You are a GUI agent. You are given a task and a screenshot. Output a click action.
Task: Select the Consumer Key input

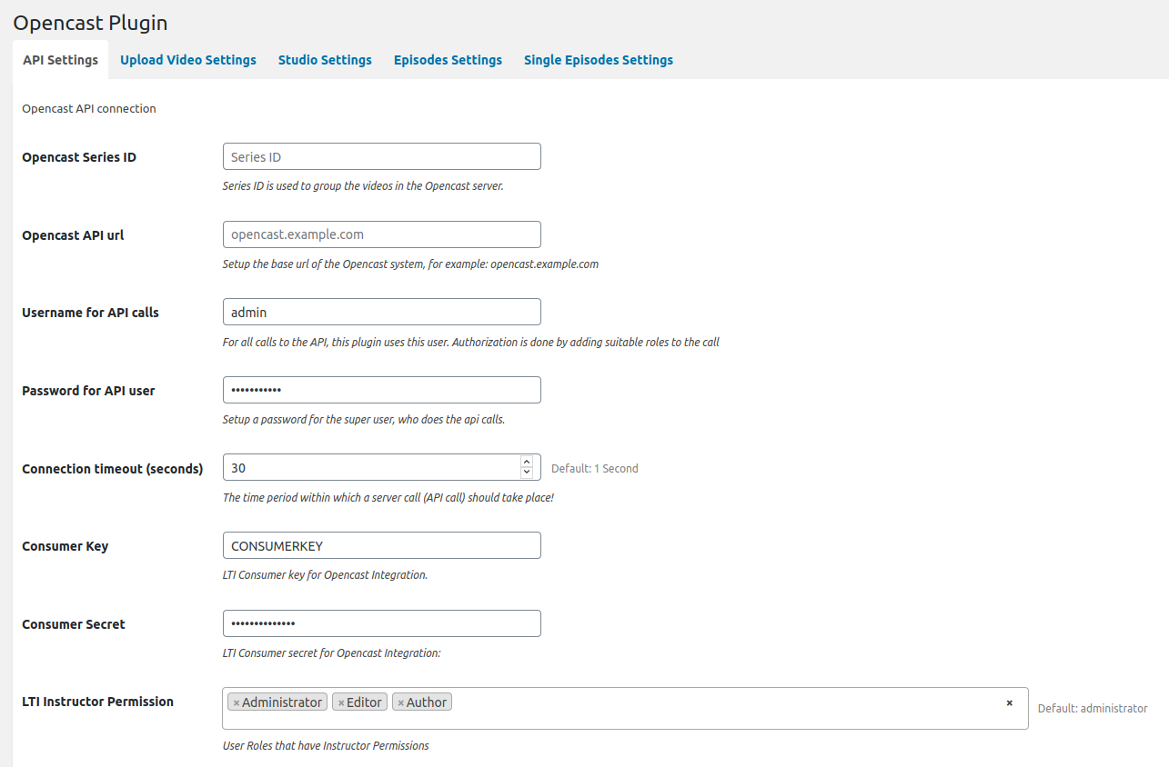(382, 545)
